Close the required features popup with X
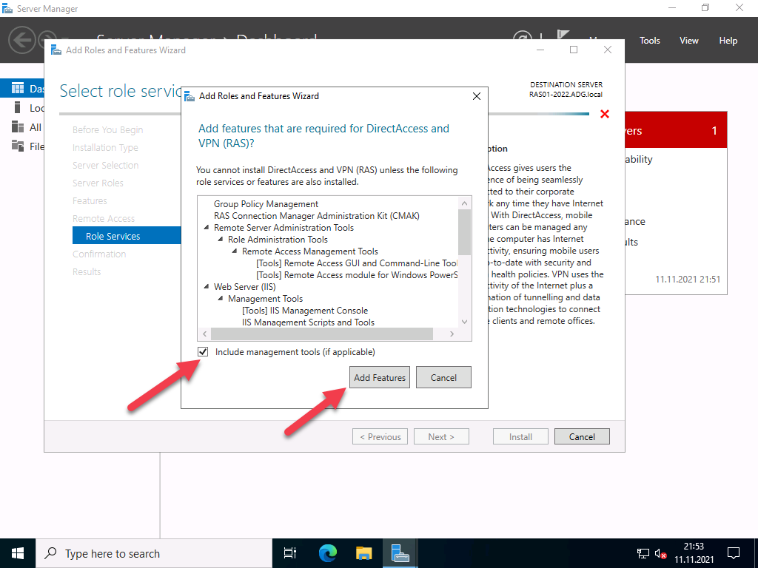The width and height of the screenshot is (758, 568). click(476, 96)
